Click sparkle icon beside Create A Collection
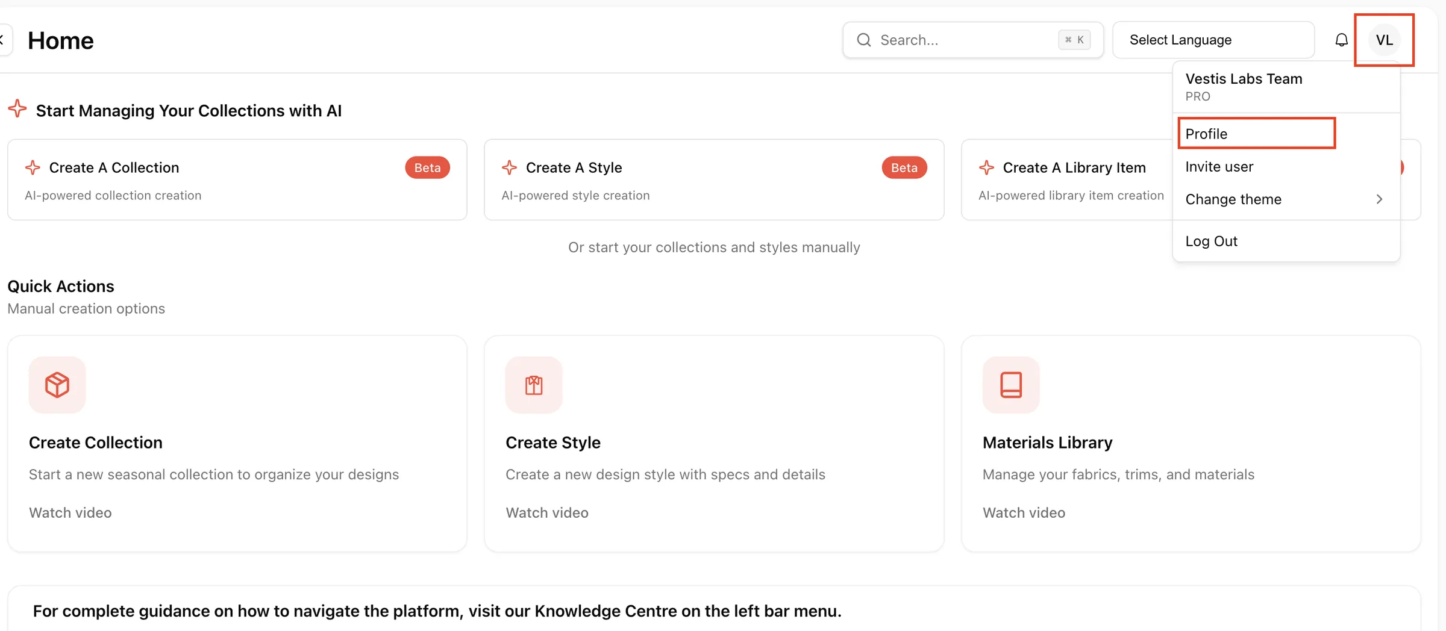Viewport: 1446px width, 631px height. 33,167
